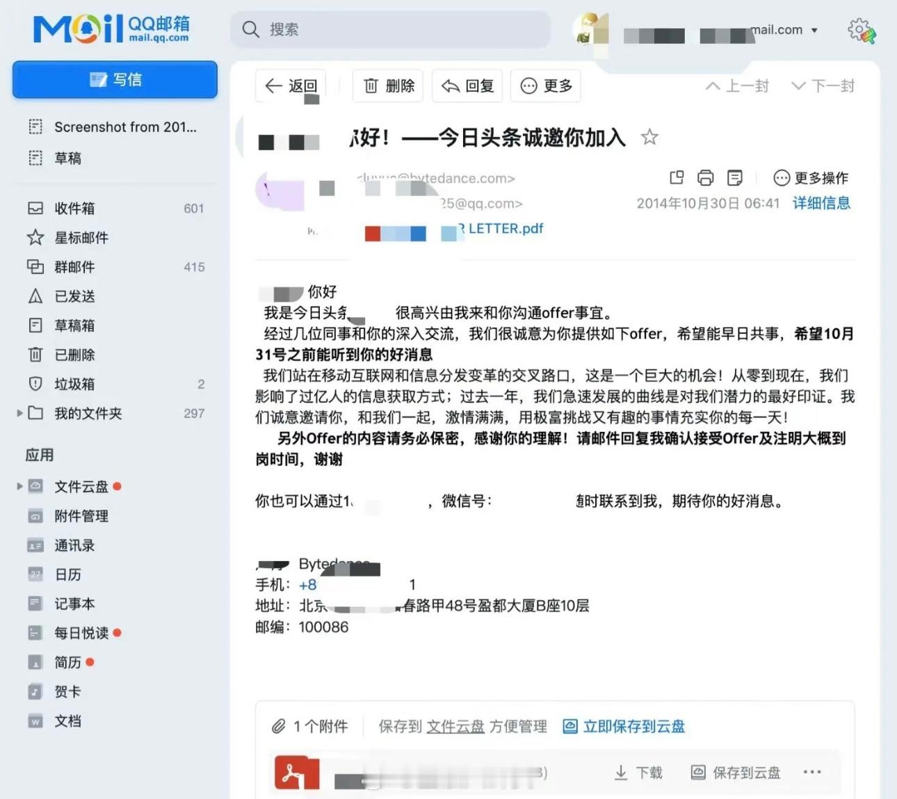The height and width of the screenshot is (799, 897).
Task: Click the 群邮件 group icon
Action: pos(35,266)
